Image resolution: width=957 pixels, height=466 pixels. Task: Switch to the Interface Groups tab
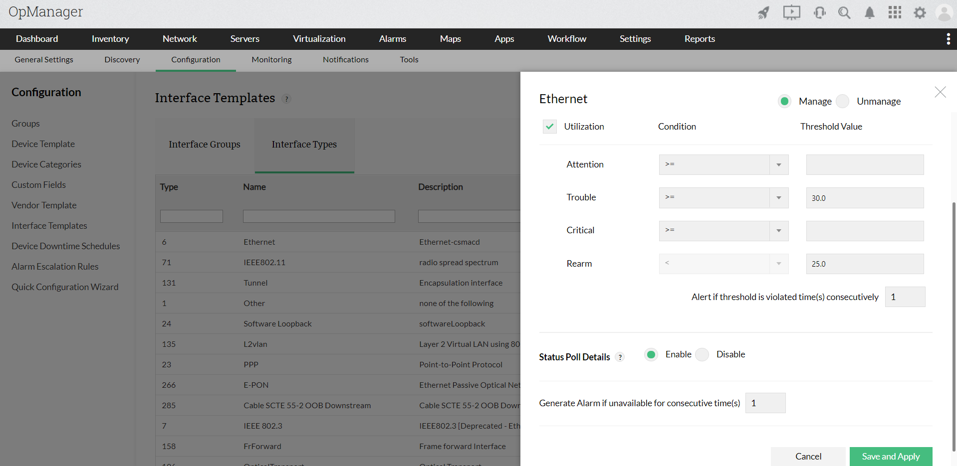(x=205, y=145)
